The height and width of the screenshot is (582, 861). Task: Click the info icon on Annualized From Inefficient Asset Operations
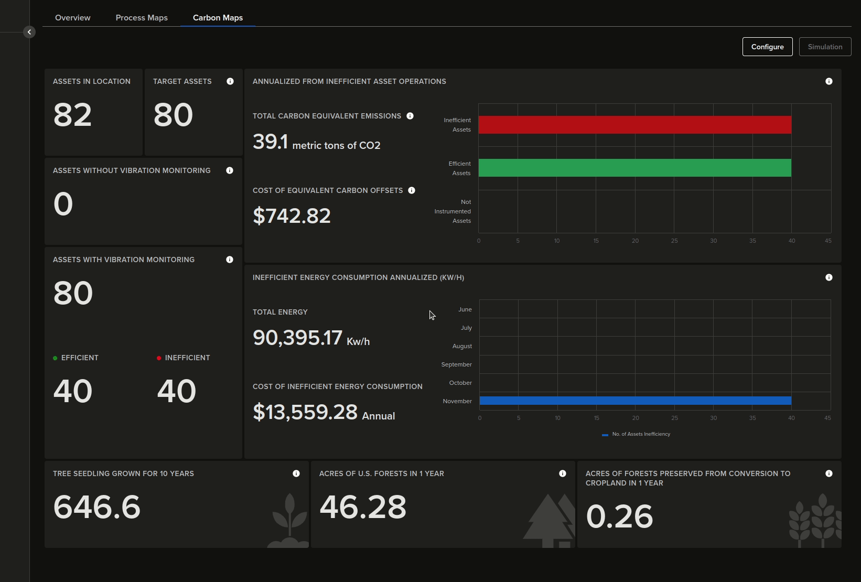click(x=829, y=81)
